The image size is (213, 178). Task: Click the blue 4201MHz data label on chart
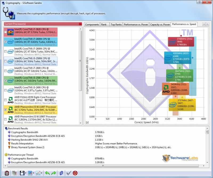click(x=178, y=58)
